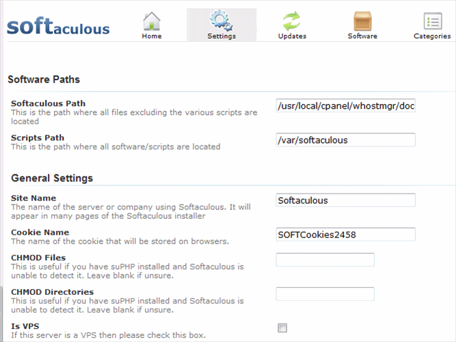456x342 pixels.
Task: Open the Home house icon
Action: tap(152, 20)
